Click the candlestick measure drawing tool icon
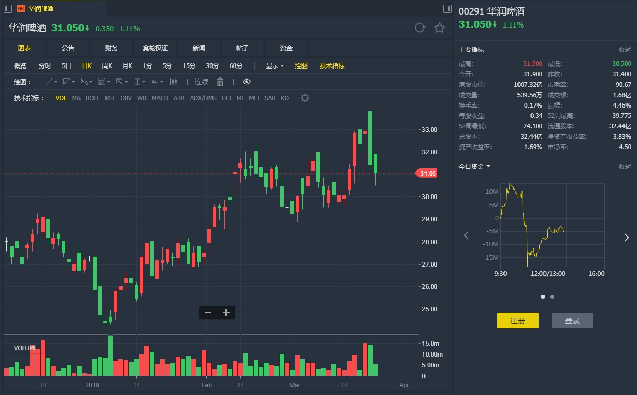This screenshot has height=395, width=637. coord(174,82)
